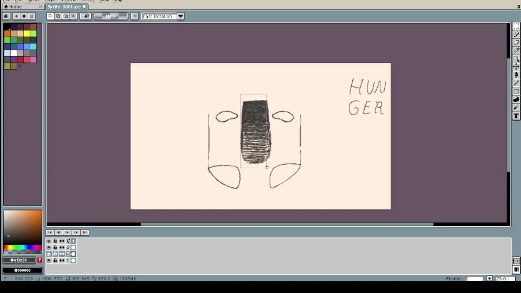Select the Eyedropper tool

(x=516, y=51)
